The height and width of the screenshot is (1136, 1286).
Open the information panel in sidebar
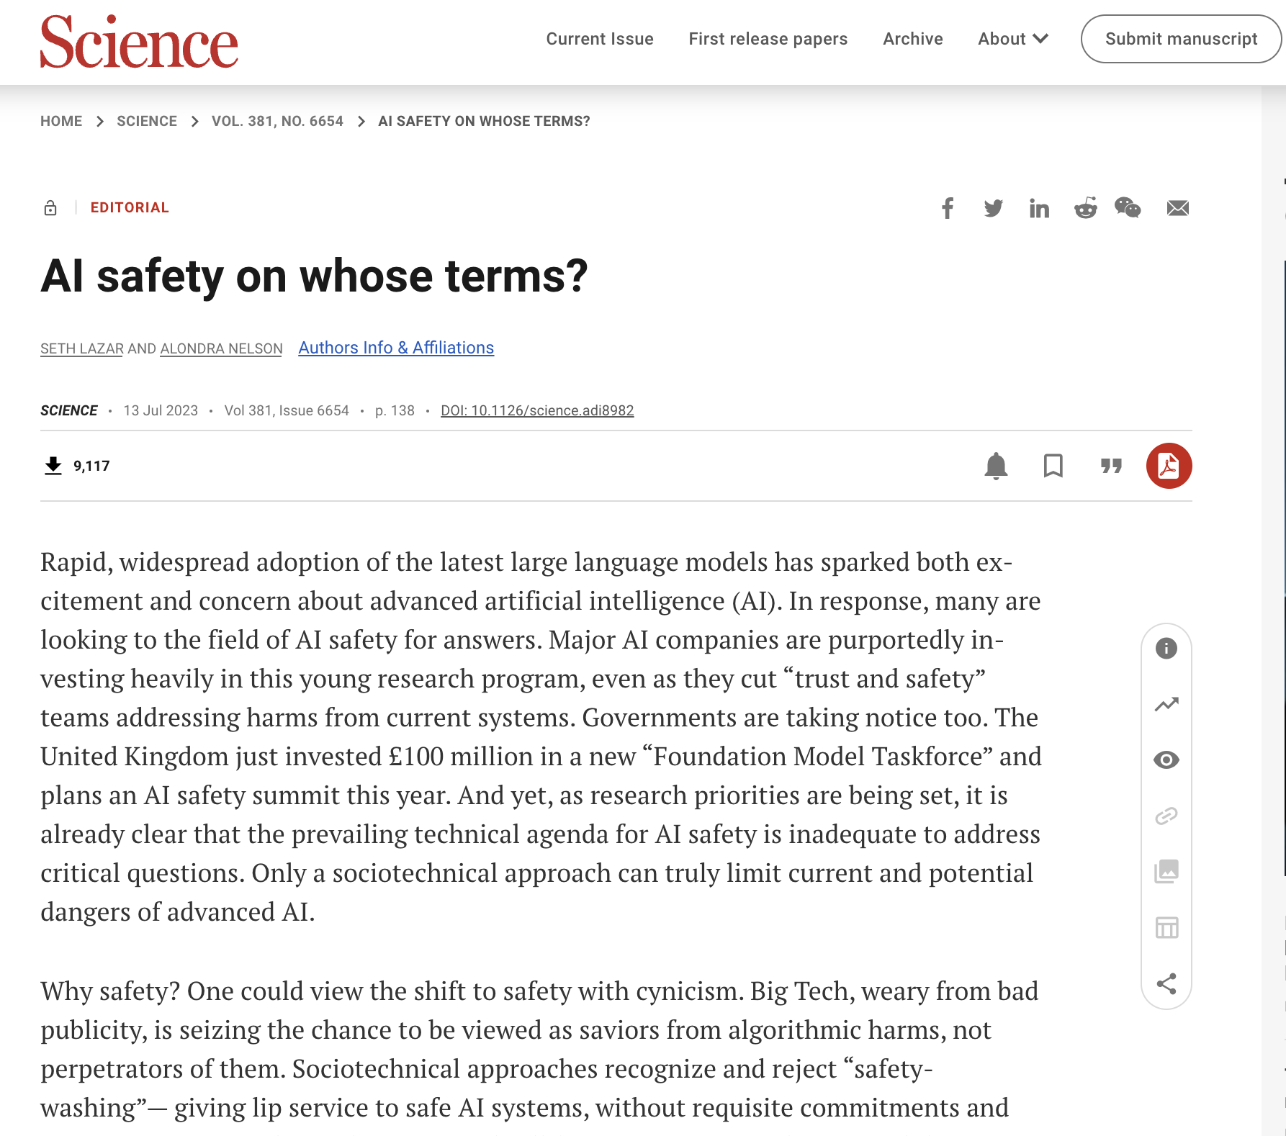coord(1166,649)
